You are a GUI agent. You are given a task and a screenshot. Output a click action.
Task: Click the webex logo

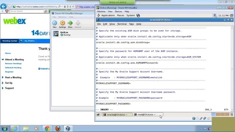click(15, 21)
